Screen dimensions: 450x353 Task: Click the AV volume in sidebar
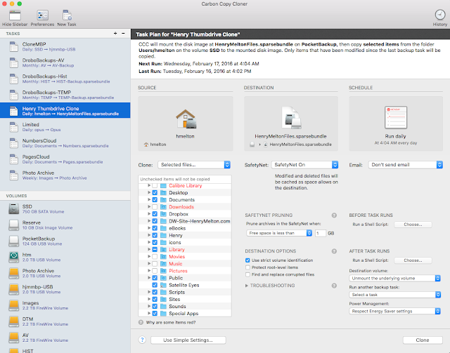coord(65,338)
